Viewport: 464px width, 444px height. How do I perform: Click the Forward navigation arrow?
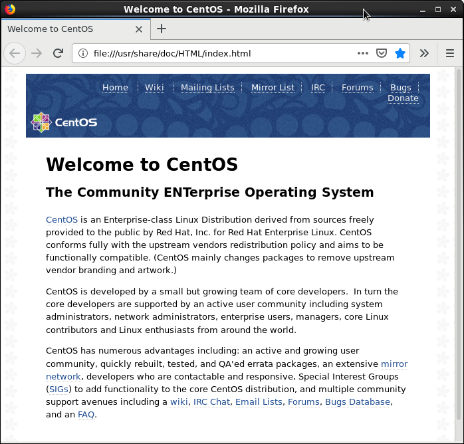point(37,53)
